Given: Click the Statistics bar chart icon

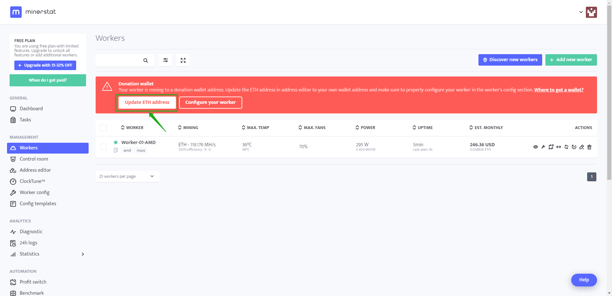Looking at the screenshot, I should (x=13, y=254).
